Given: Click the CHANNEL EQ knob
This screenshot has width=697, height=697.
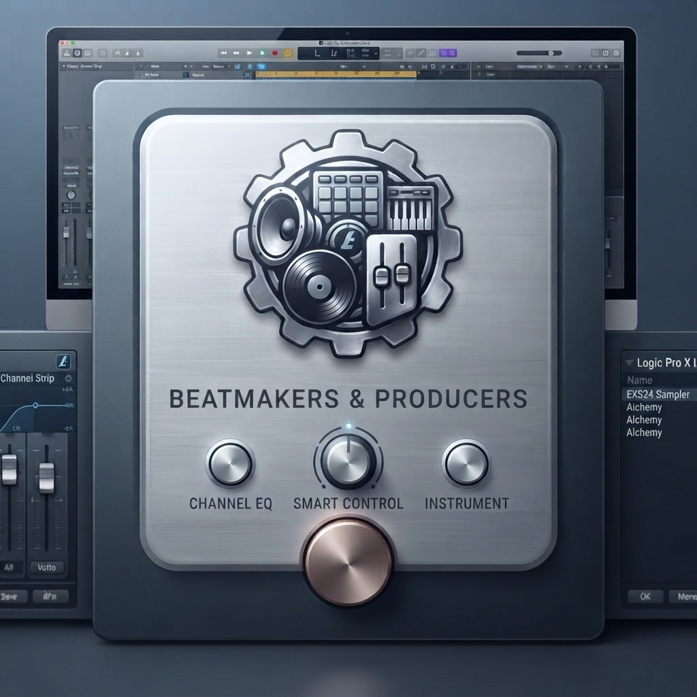Looking at the screenshot, I should (230, 464).
